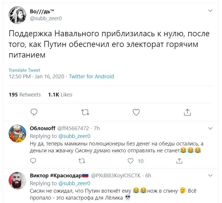222x203 pixels.
Task: Open options chevron on main tweet
Action: pyautogui.click(x=210, y=11)
